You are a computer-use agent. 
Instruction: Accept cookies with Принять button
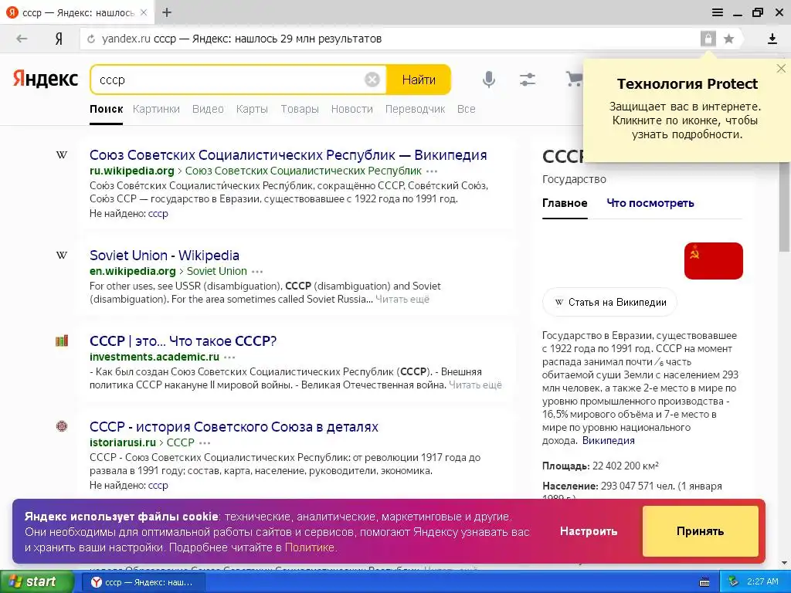tap(700, 531)
